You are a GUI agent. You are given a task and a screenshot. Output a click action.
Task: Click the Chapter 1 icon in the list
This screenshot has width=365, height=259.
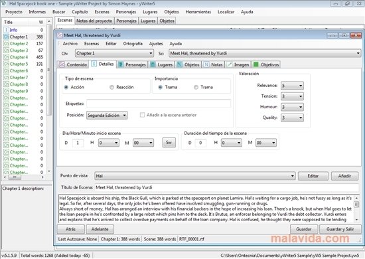(x=6, y=37)
